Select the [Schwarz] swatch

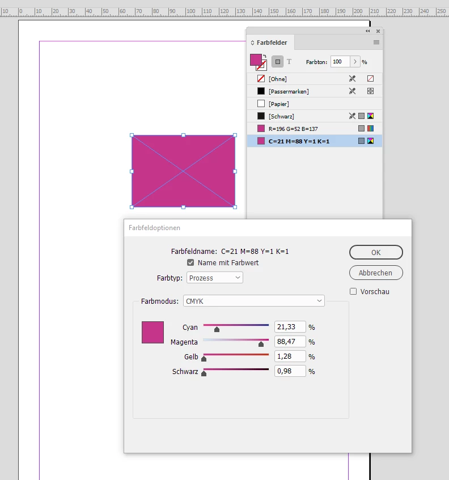(x=315, y=116)
